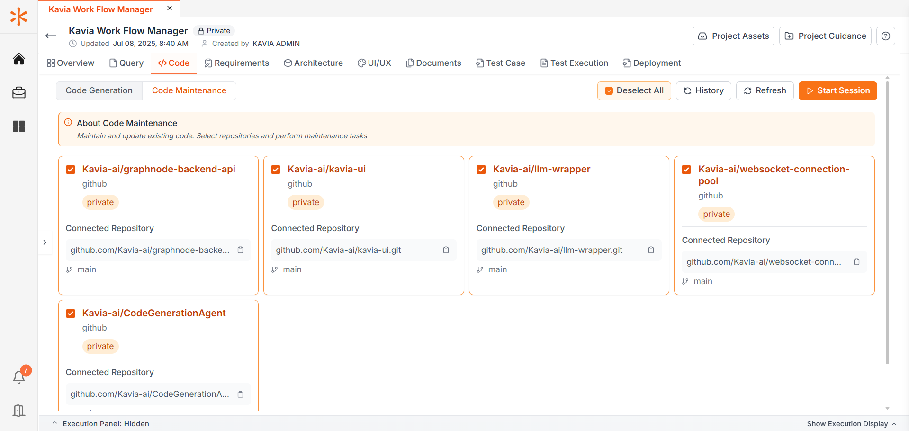Open the briefcase icon in sidebar
909x431 pixels.
point(19,93)
